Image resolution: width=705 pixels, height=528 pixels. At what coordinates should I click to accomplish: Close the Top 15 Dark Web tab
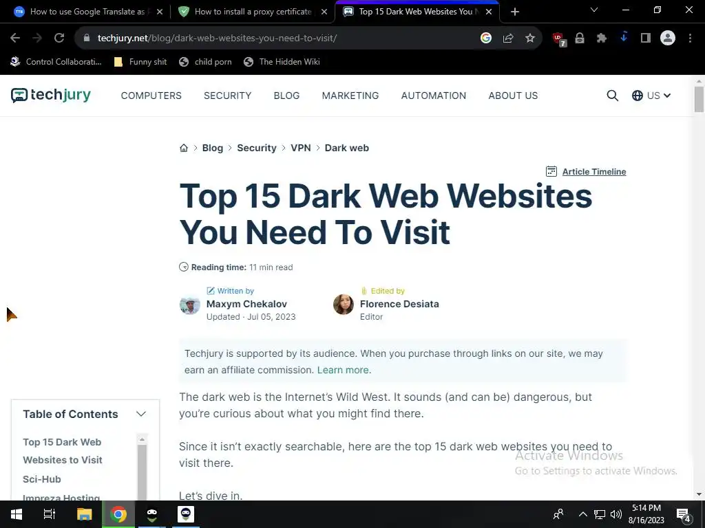pos(489,12)
